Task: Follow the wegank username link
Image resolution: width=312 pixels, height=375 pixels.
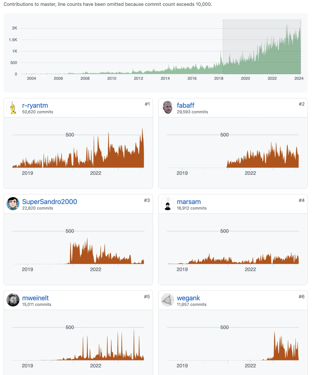Action: click(x=188, y=298)
